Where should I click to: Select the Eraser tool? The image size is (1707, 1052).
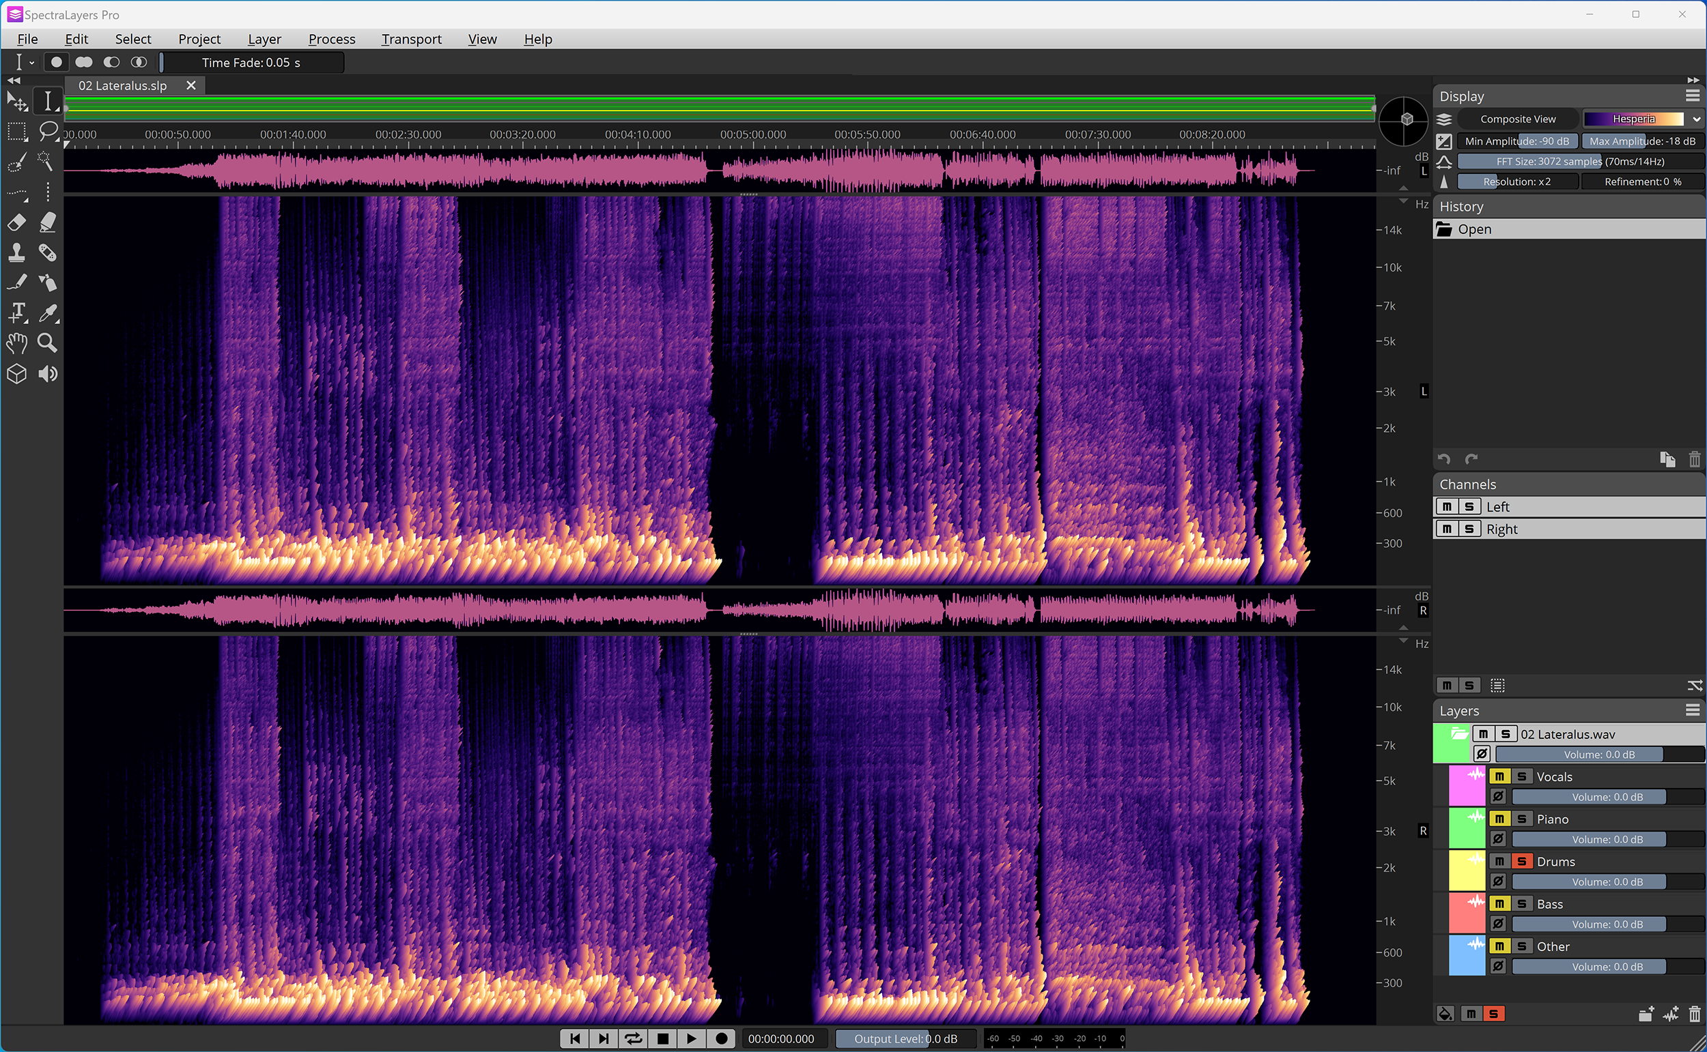point(16,222)
